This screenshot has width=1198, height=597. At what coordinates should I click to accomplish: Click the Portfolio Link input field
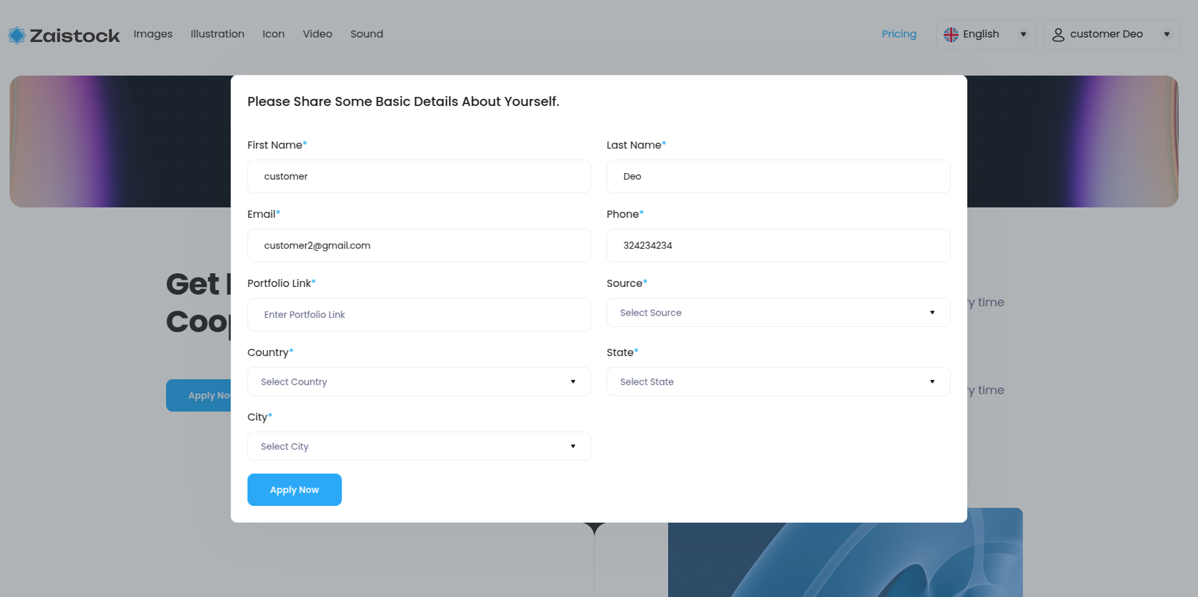pos(419,315)
